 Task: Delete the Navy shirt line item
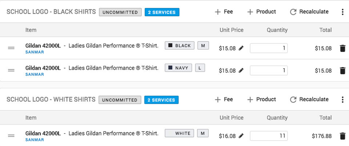pyautogui.click(x=342, y=70)
